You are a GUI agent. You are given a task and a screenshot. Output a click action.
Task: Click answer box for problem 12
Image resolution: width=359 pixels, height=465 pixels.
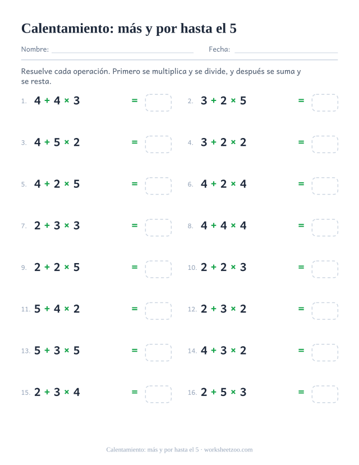(x=325, y=311)
